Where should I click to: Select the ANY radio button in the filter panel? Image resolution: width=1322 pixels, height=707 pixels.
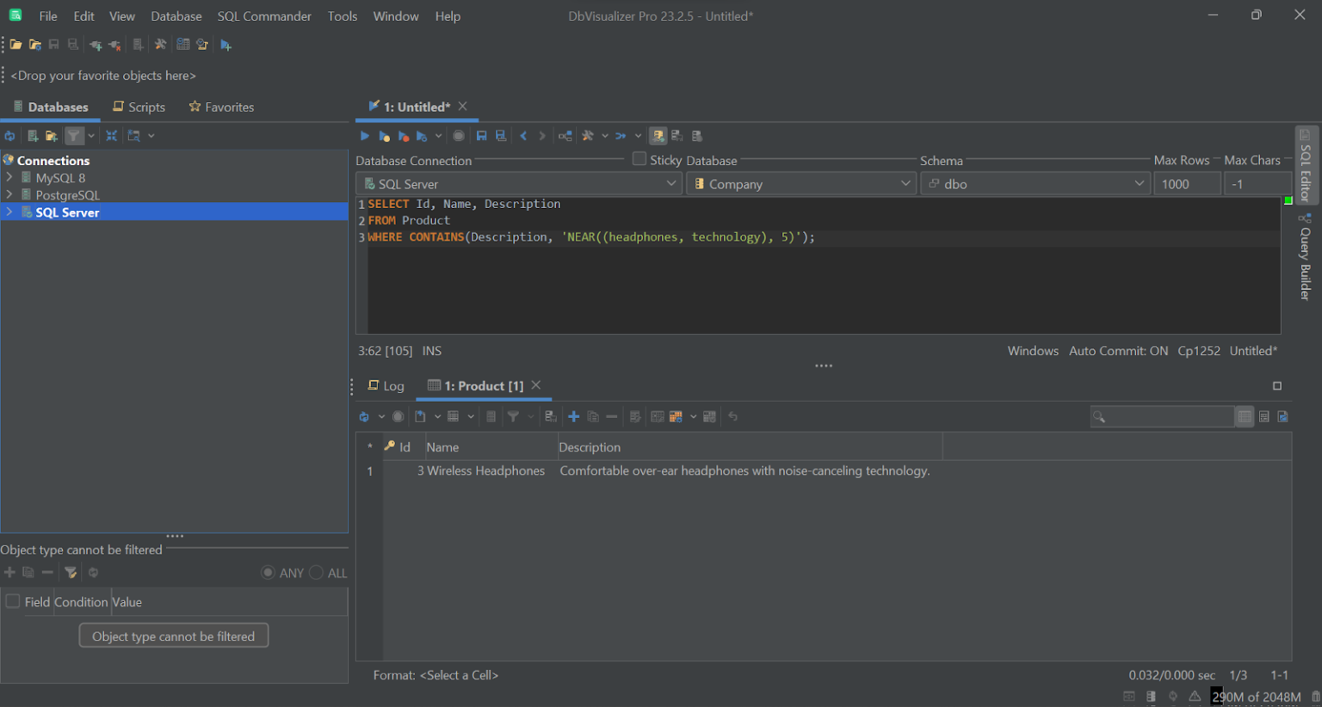[268, 572]
